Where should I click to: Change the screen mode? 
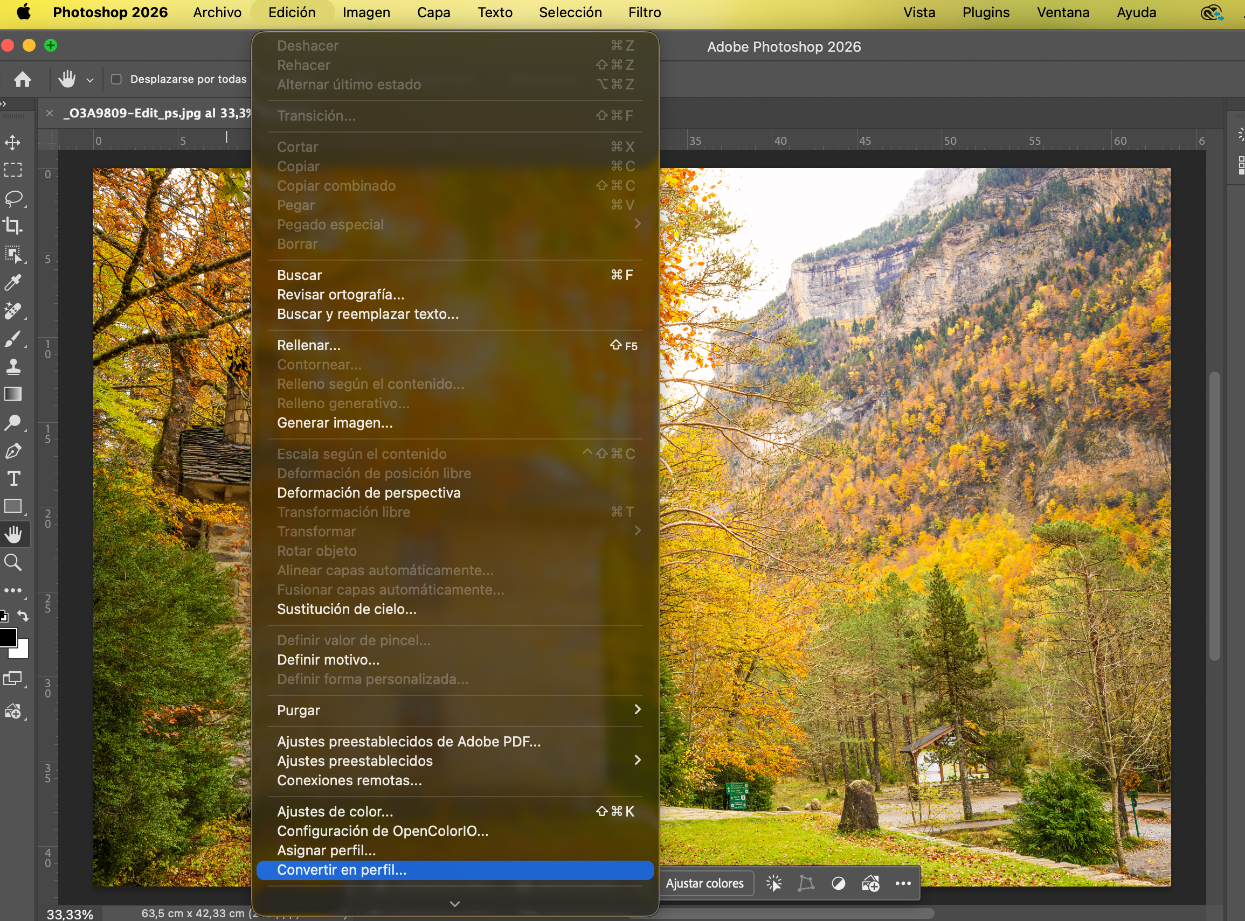pyautogui.click(x=13, y=679)
